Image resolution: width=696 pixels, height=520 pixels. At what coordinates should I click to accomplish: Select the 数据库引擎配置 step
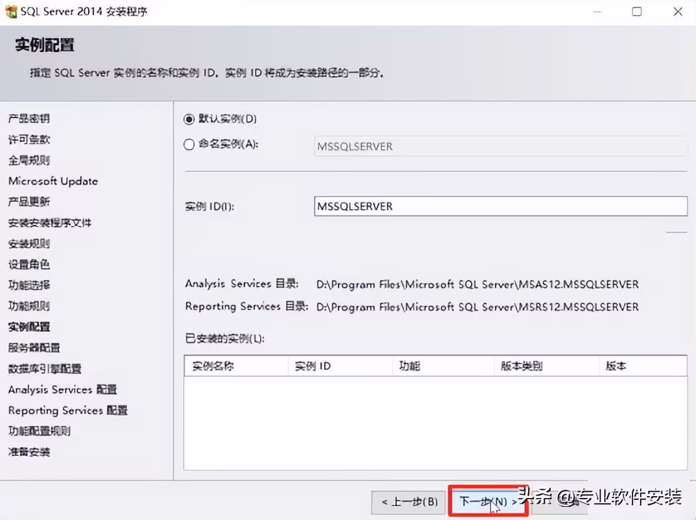click(45, 369)
